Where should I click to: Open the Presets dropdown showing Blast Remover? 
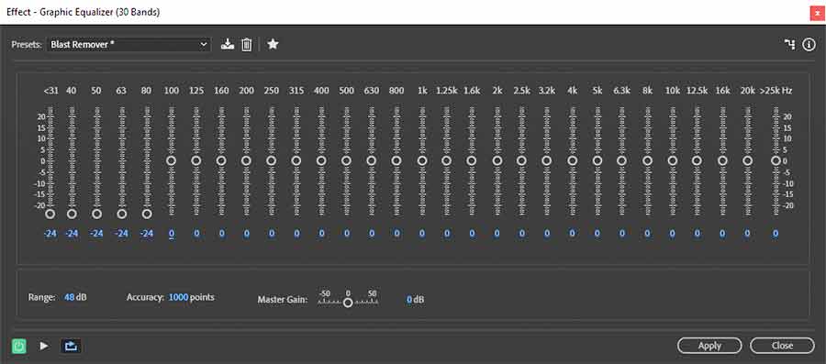(x=128, y=45)
